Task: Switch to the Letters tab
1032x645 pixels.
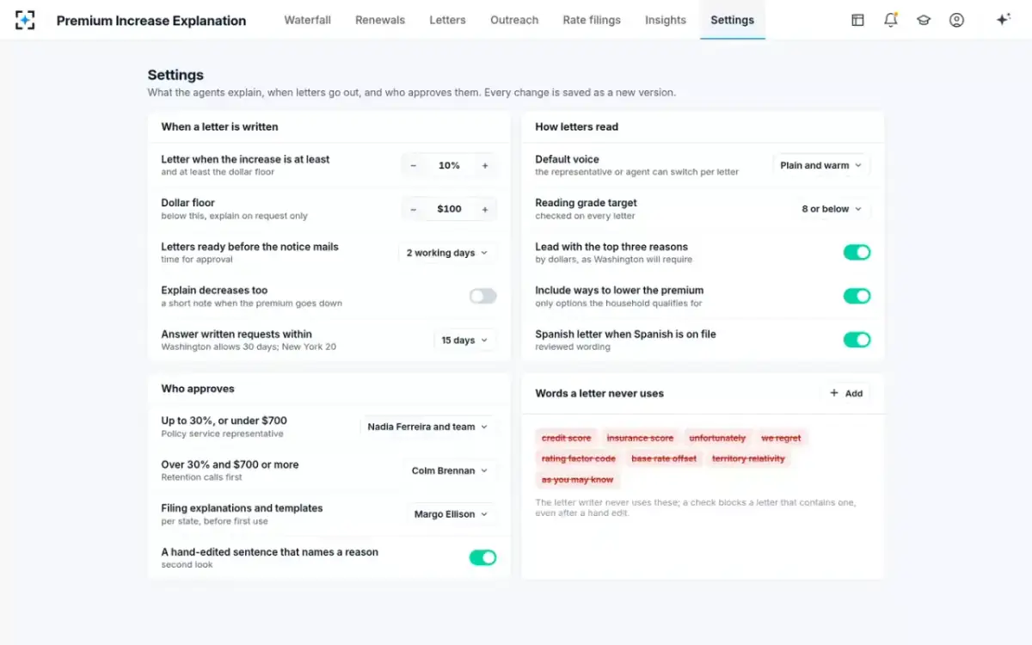Action: (447, 20)
